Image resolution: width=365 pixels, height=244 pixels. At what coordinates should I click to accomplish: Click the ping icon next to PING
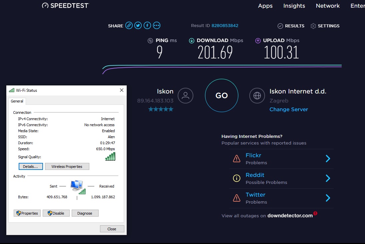[150, 41]
